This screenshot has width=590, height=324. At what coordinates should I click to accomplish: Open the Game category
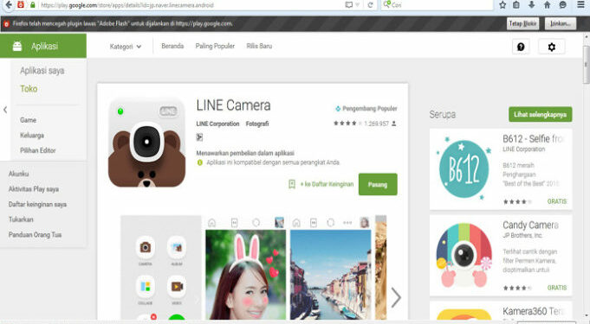click(x=29, y=120)
